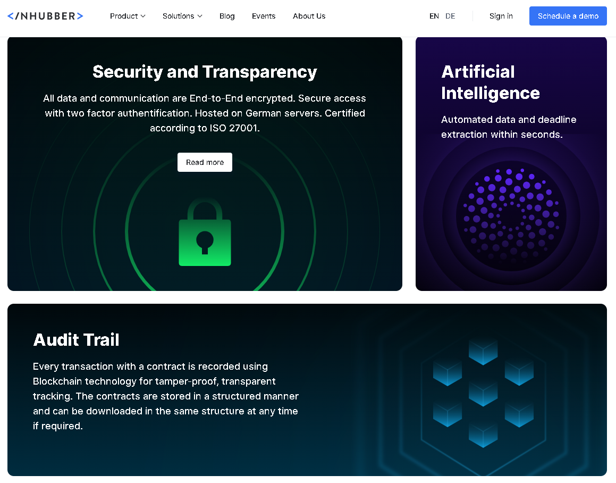This screenshot has height=483, width=616.
Task: Click the Artificial Intelligence heading
Action: [490, 82]
